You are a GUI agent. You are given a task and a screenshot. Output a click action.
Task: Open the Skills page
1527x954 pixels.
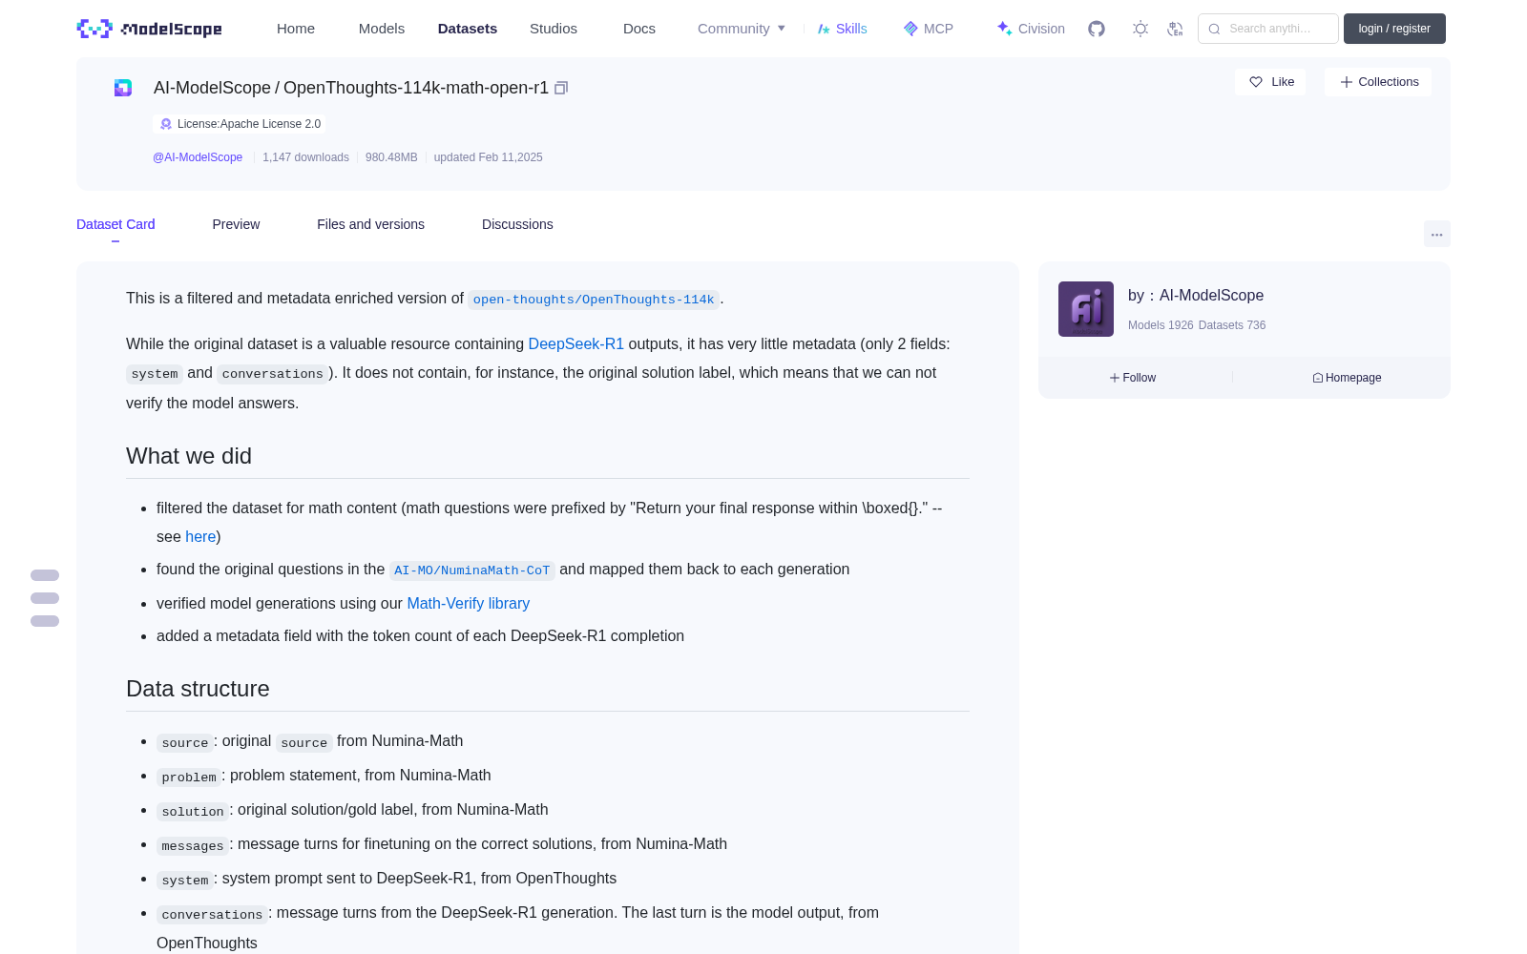click(843, 29)
